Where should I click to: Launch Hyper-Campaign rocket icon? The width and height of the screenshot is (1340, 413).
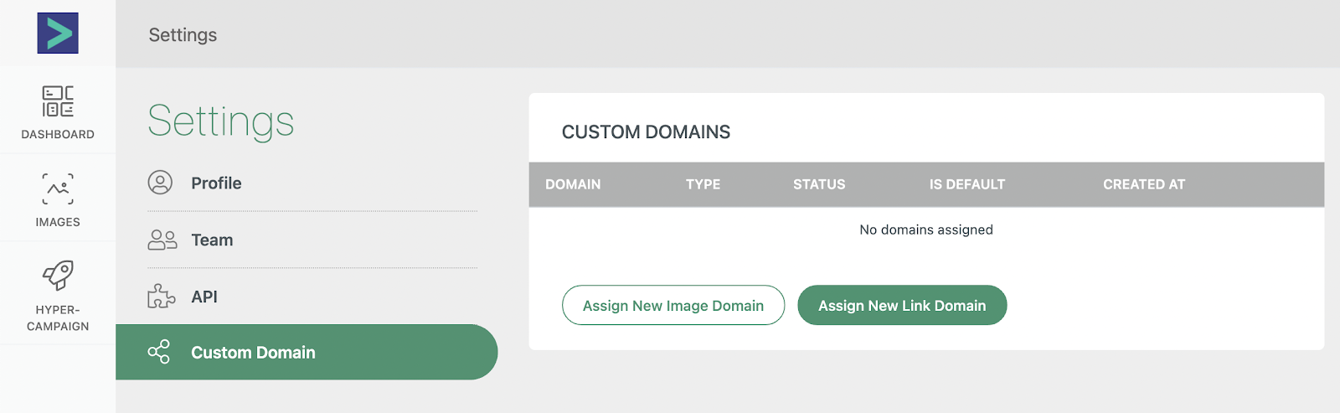(58, 275)
